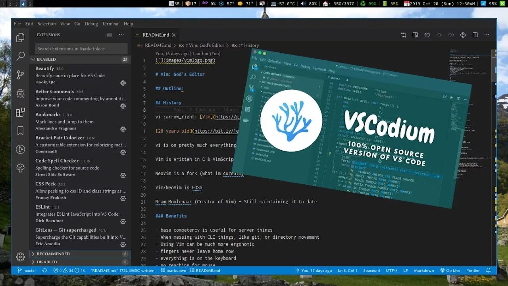This screenshot has height=286, width=508.
Task: Click Better Comments manage gear
Action: [x=123, y=106]
